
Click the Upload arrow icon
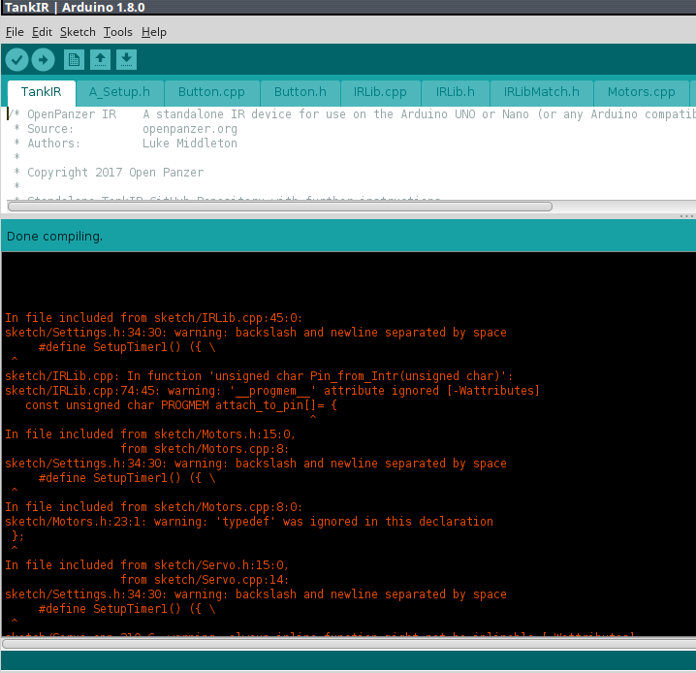43,59
